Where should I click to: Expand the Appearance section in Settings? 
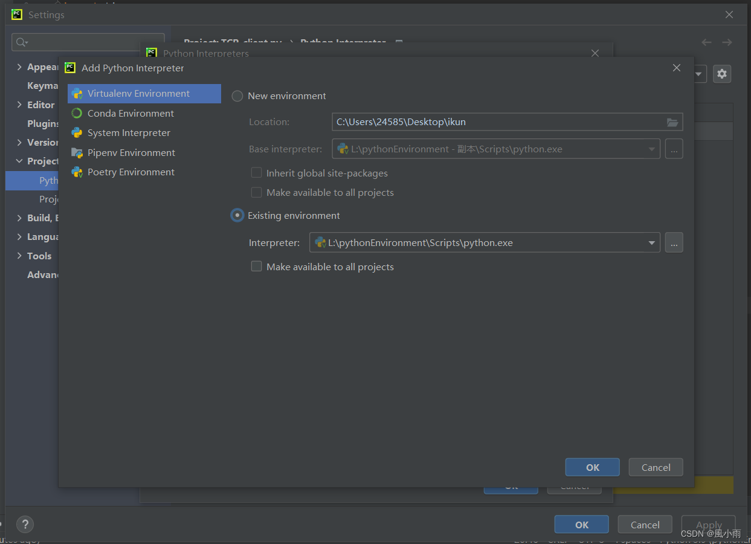click(x=19, y=67)
